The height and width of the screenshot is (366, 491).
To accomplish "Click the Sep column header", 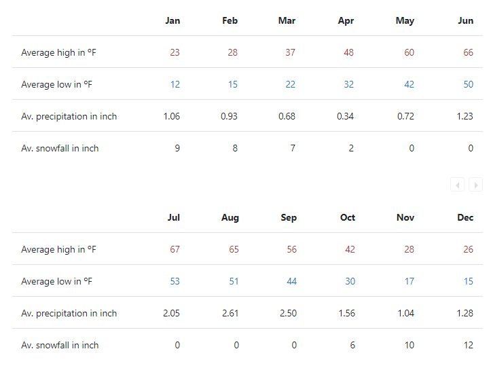I will coord(289,217).
